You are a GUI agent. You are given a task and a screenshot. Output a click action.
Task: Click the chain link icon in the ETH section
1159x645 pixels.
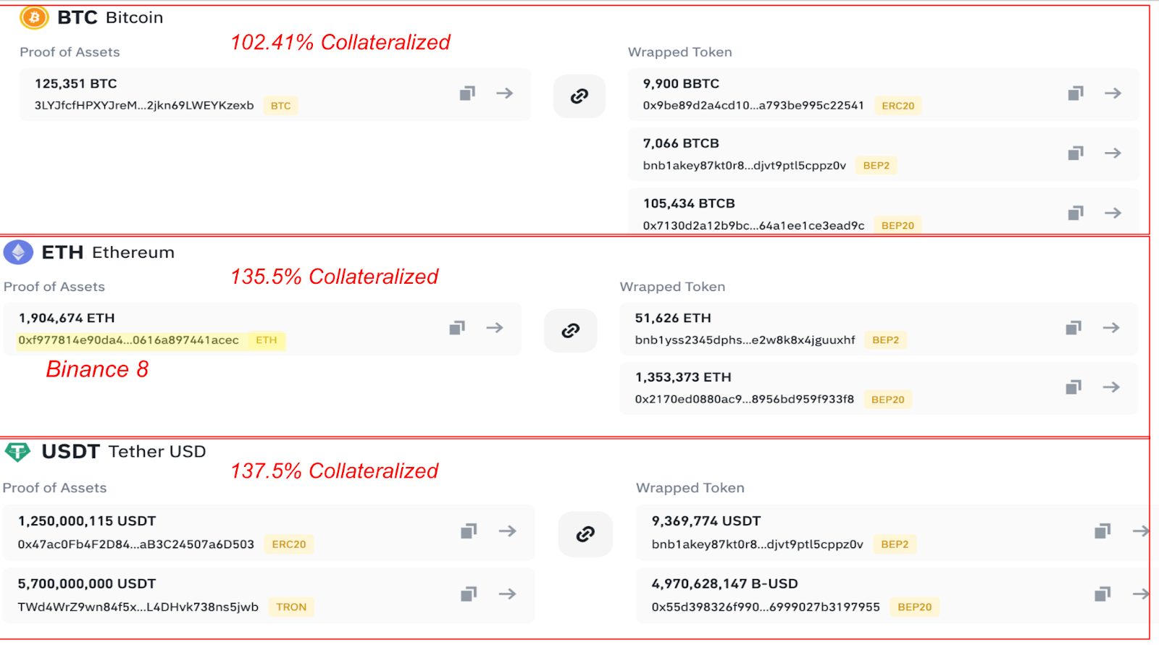coord(570,330)
